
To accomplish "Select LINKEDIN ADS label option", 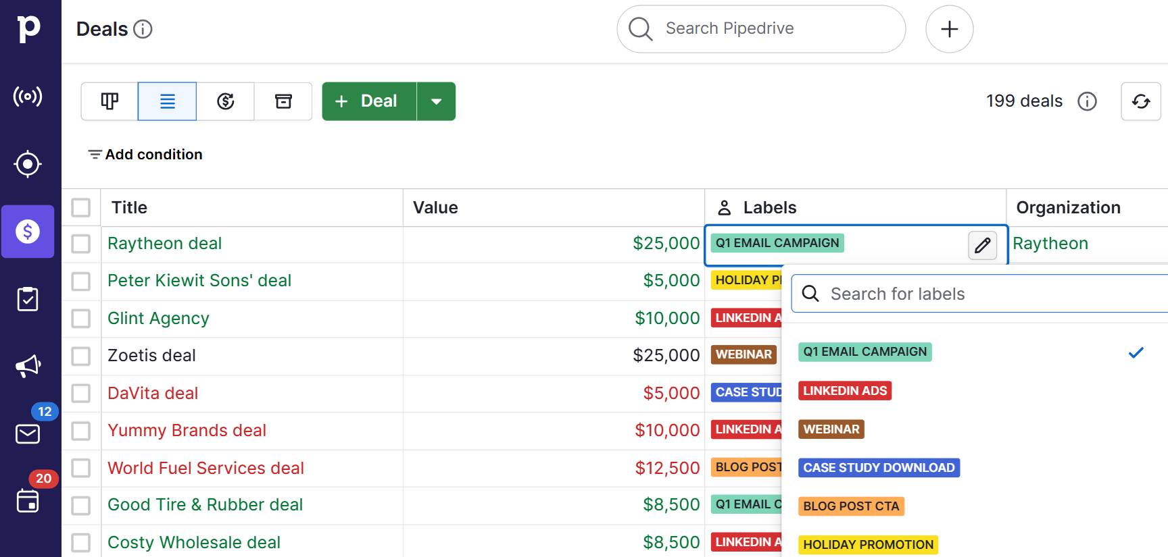I will pyautogui.click(x=845, y=391).
